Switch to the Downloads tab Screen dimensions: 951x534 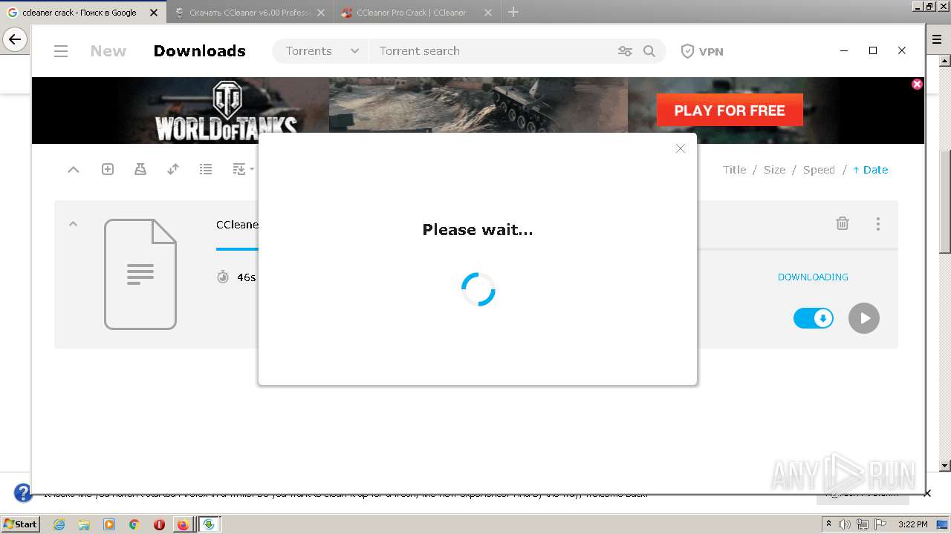(x=199, y=51)
